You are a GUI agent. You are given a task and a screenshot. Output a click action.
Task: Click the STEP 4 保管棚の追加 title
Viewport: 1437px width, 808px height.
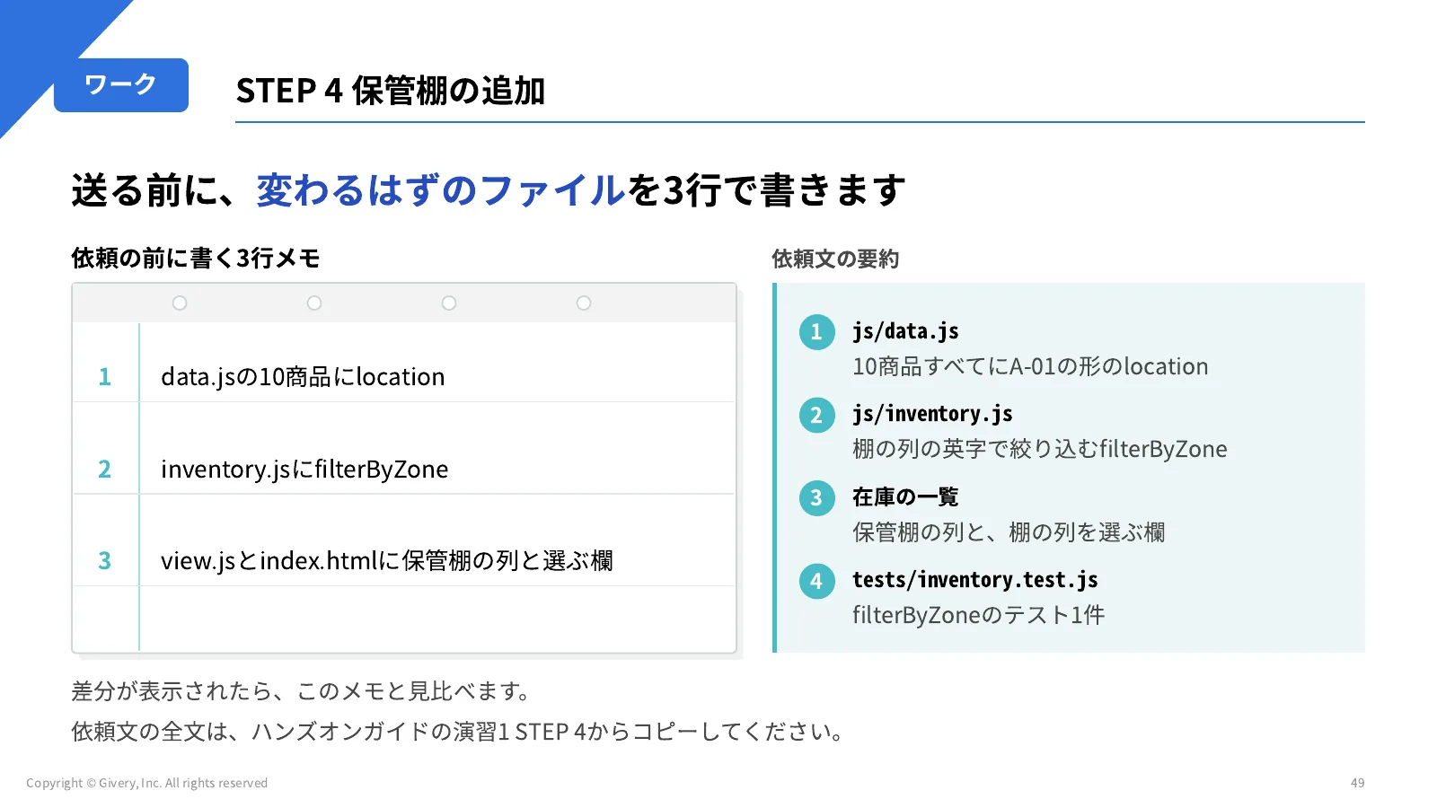coord(390,91)
